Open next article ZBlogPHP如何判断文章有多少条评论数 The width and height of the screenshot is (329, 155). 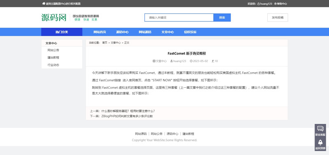[127, 116]
